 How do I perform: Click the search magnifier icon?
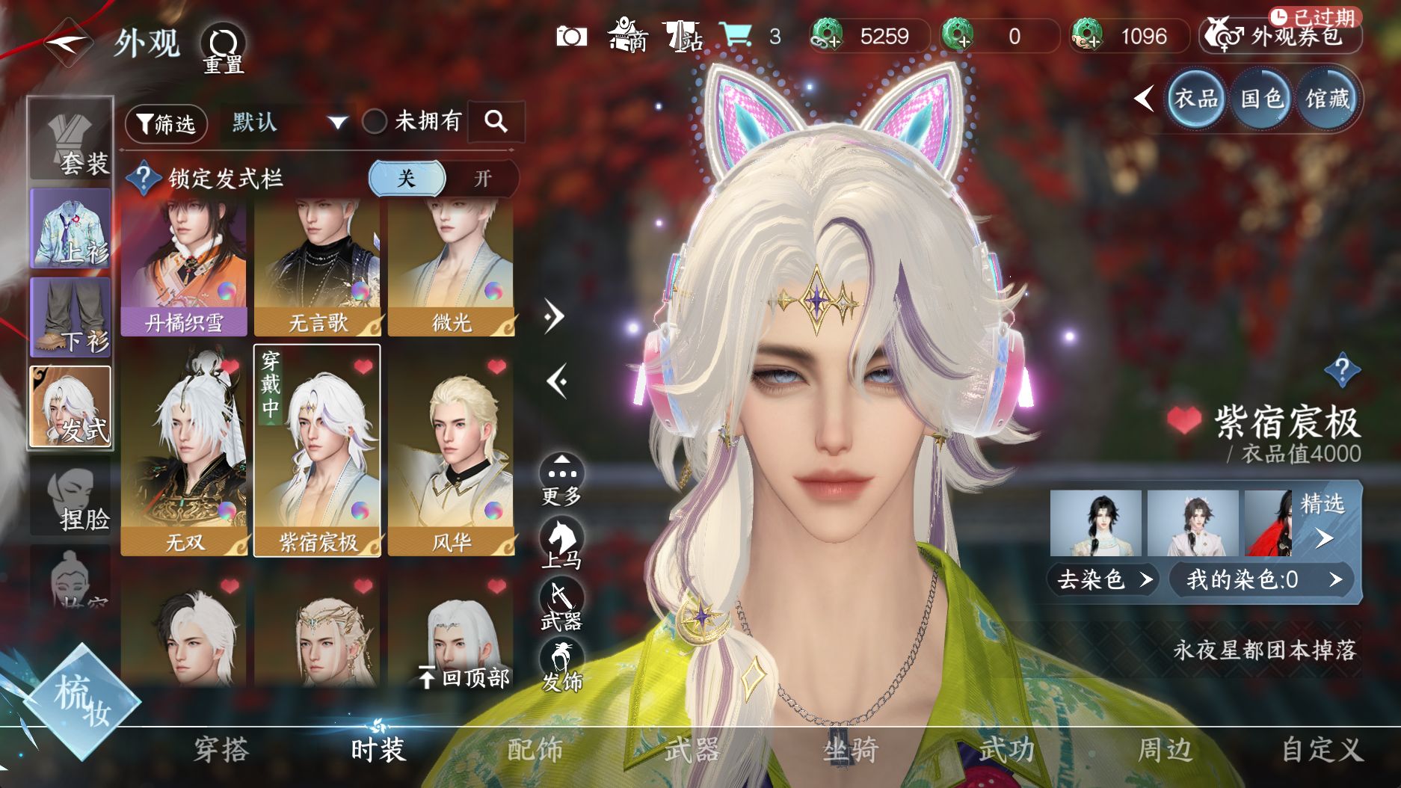click(x=496, y=121)
